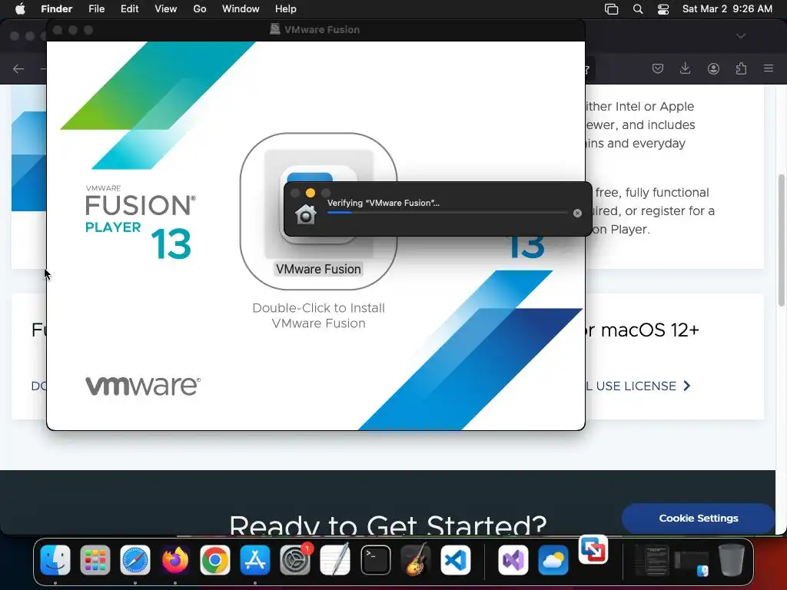Open TextEdit from the Dock
Viewport: 787px width, 590px height.
point(335,559)
